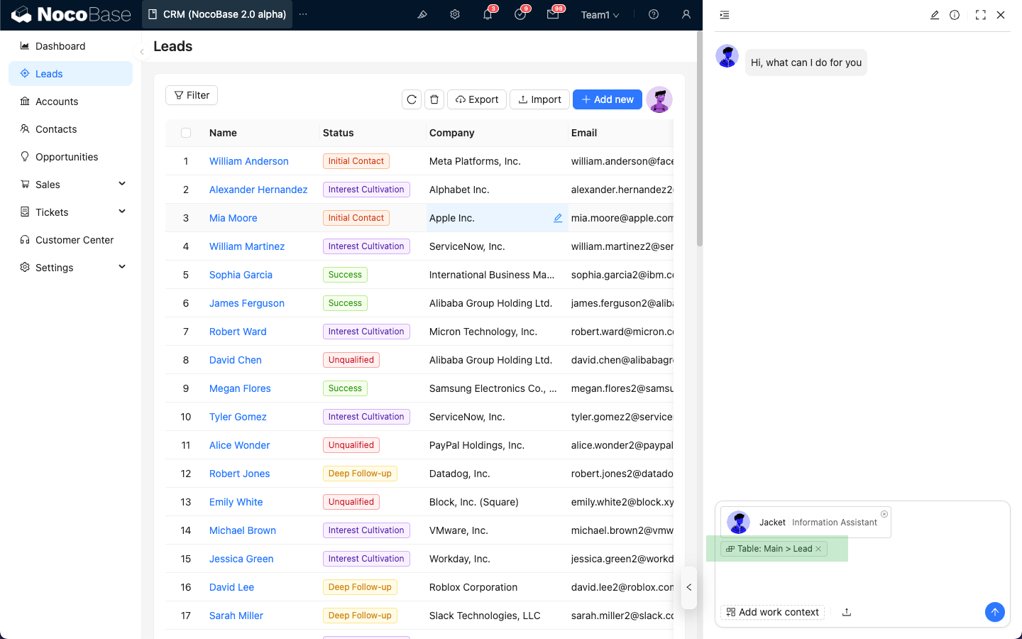Open Opportunities from the sidebar
This screenshot has width=1022, height=639.
(67, 157)
